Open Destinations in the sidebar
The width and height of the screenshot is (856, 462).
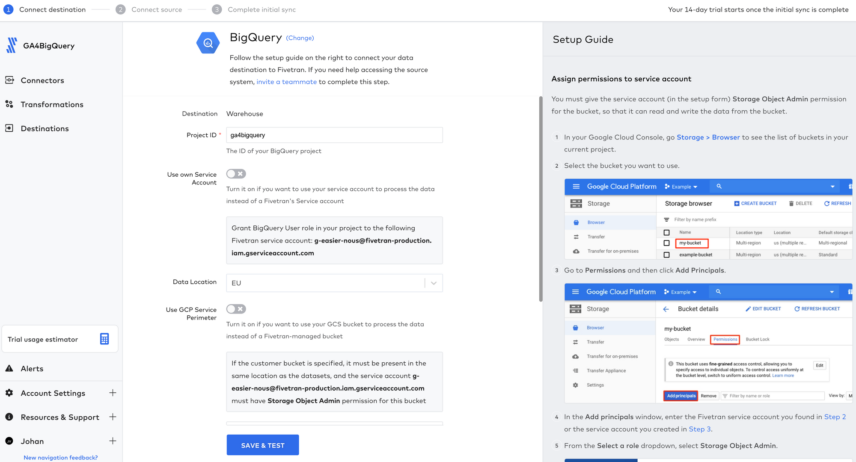coord(45,128)
